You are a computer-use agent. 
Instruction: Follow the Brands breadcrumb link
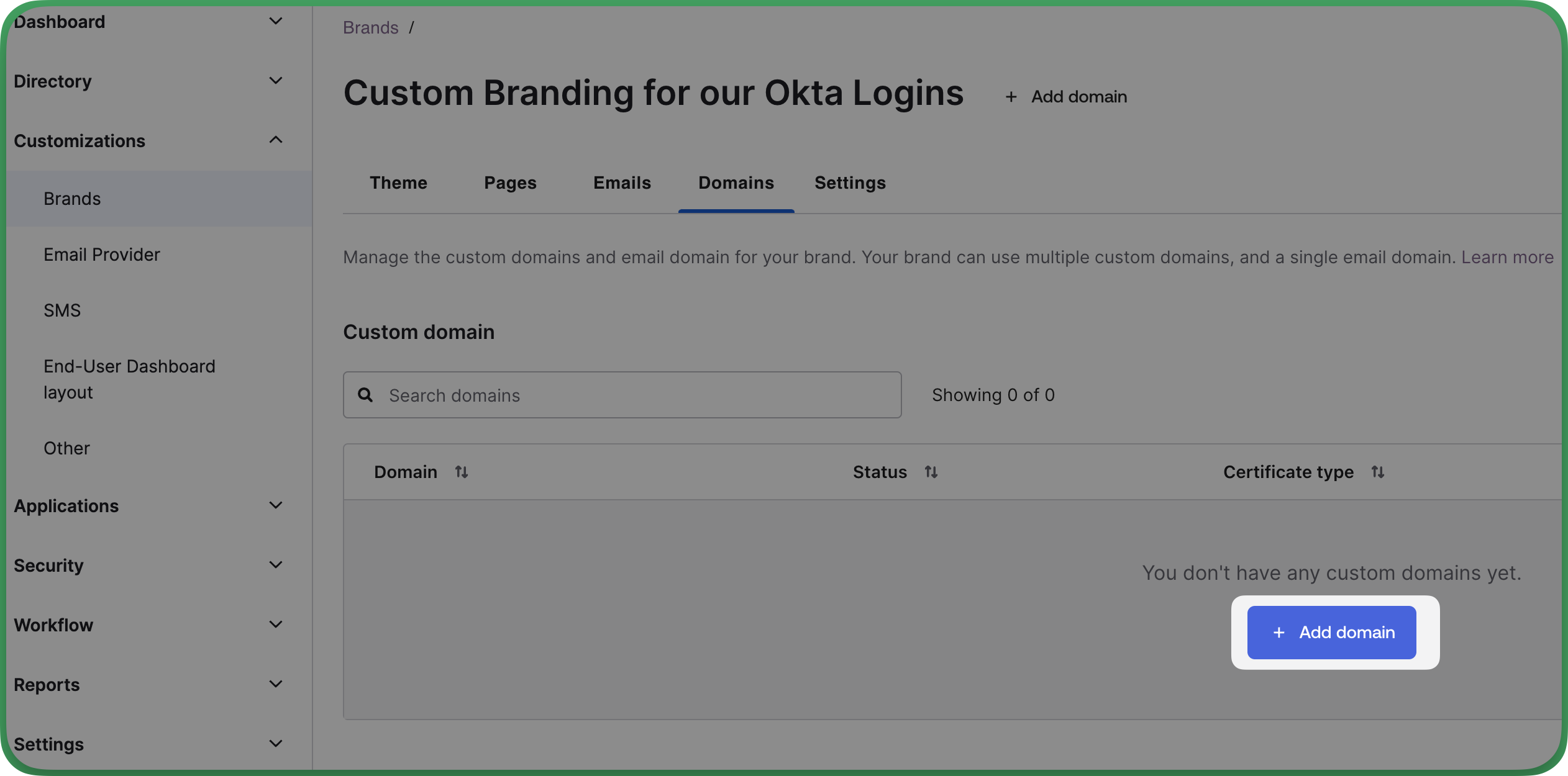tap(371, 28)
